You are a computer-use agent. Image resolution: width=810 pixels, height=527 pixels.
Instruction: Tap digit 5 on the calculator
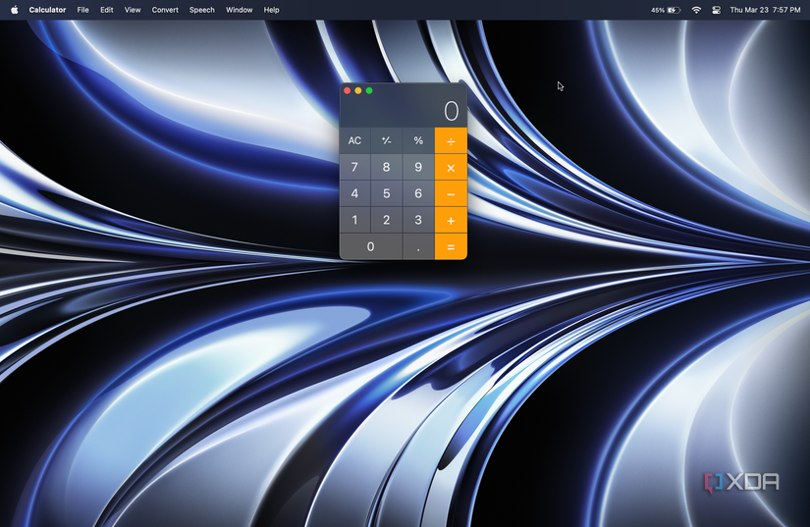click(387, 194)
